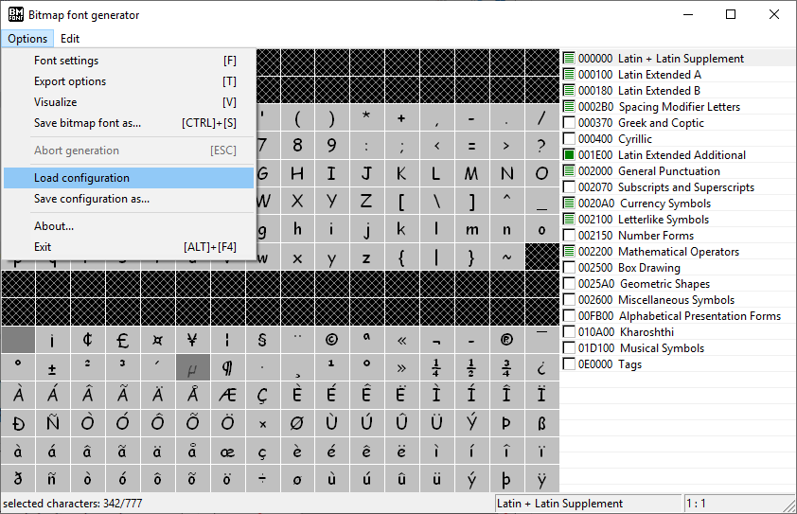Toggle Currency Symbols checkbox
This screenshot has height=514, width=797.
coord(569,204)
